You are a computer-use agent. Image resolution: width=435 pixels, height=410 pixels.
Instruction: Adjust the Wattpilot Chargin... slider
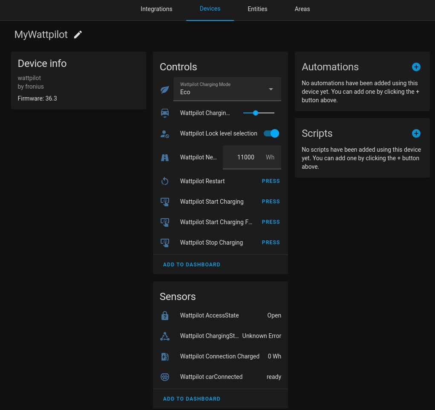(259, 113)
